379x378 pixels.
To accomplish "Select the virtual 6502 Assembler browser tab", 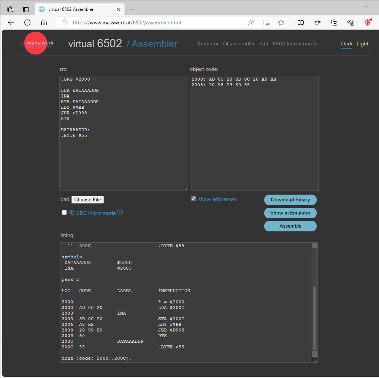I will point(80,9).
